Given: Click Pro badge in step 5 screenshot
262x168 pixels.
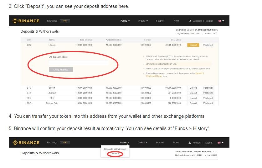Looking at the screenshot, I should [65, 143].
